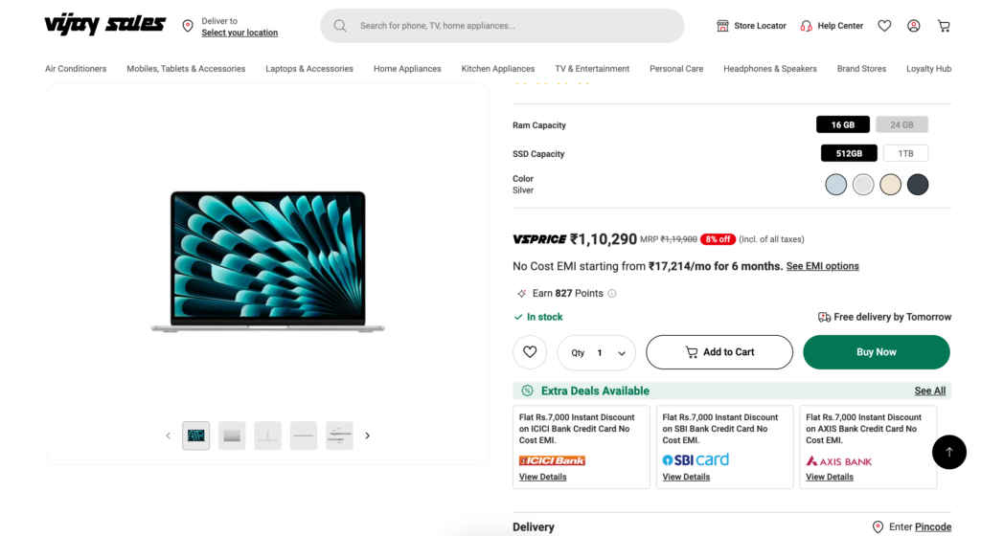Select the 24 GB RAM capacity option
This screenshot has width=981, height=536.
[x=901, y=124]
